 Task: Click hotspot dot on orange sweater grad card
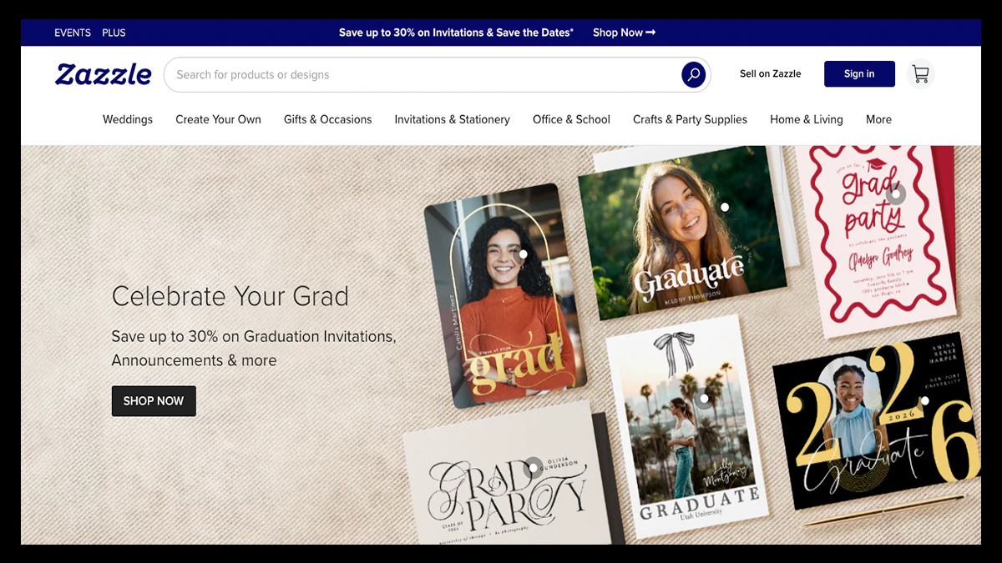[523, 254]
